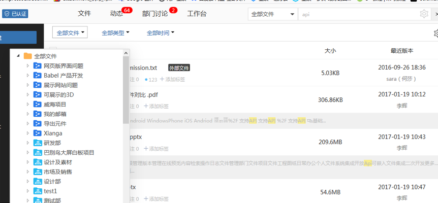Switch to 部门讨论 tab
This screenshot has width=438, height=203.
pyautogui.click(x=155, y=14)
